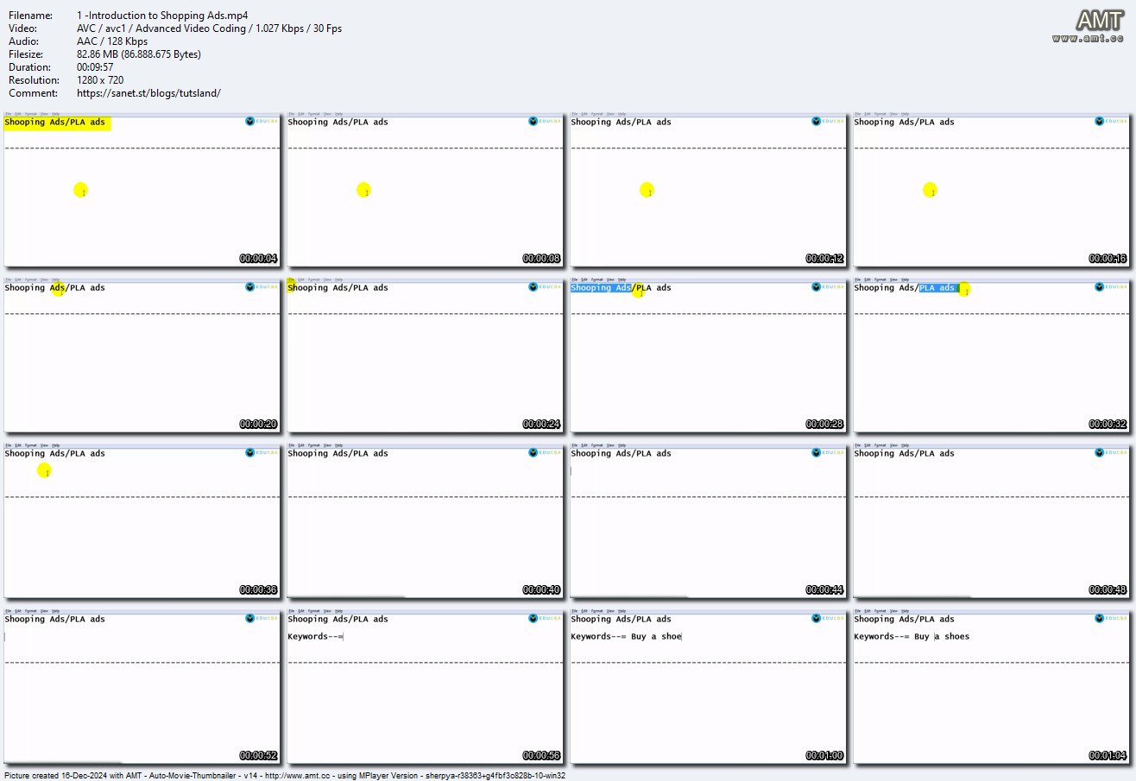Viewport: 1136px width, 781px height.
Task: Click the Picture created footer credit line
Action: click(284, 775)
